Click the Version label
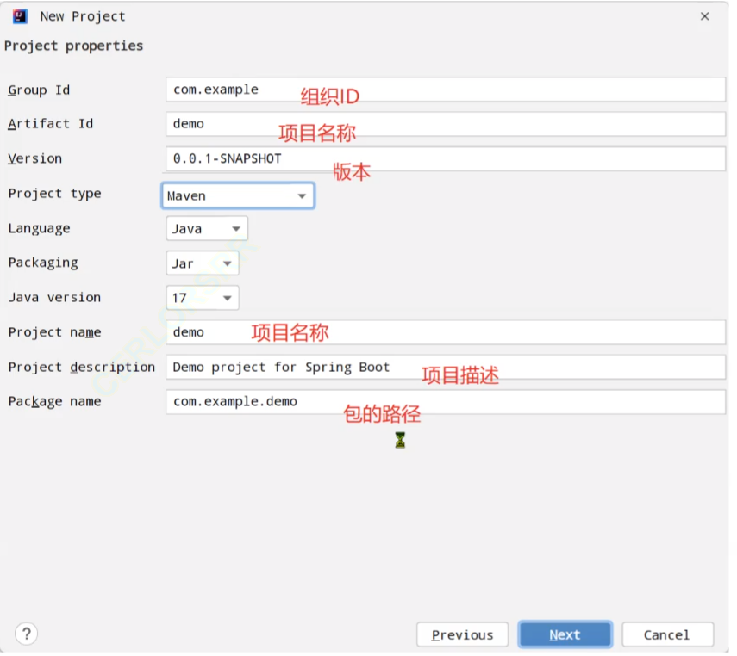The width and height of the screenshot is (737, 656). tap(35, 159)
